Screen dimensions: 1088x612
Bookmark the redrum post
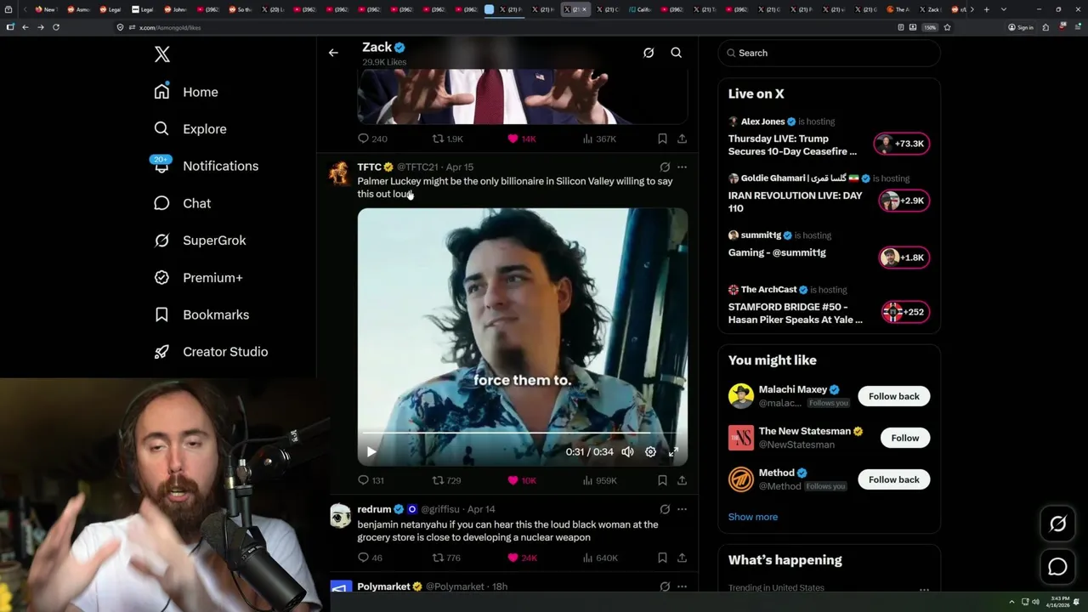tap(662, 558)
